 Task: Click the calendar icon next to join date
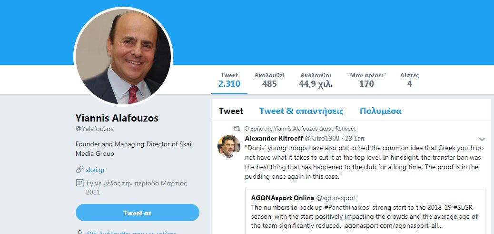(80, 183)
